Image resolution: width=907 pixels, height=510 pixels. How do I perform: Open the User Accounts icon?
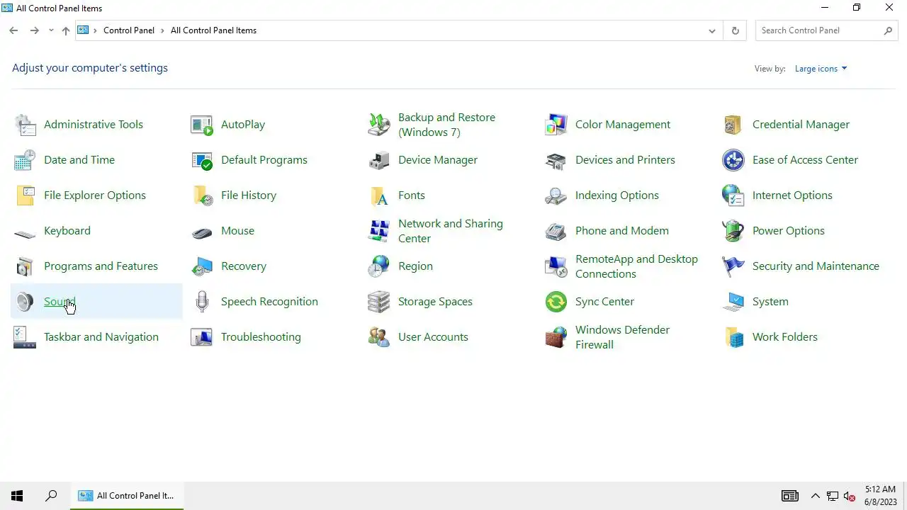[x=379, y=337]
